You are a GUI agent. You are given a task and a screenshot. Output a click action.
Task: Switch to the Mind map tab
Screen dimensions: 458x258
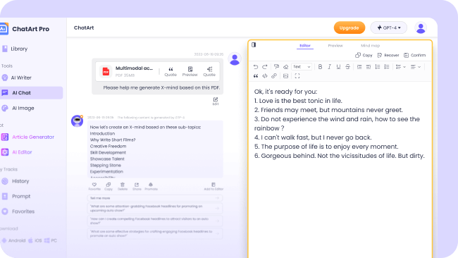370,46
